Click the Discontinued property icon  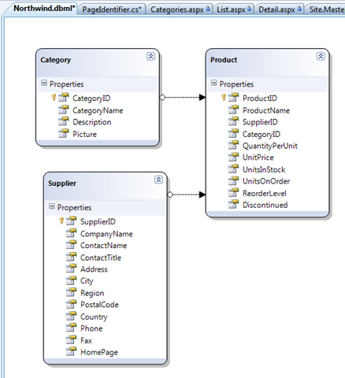coord(233,205)
